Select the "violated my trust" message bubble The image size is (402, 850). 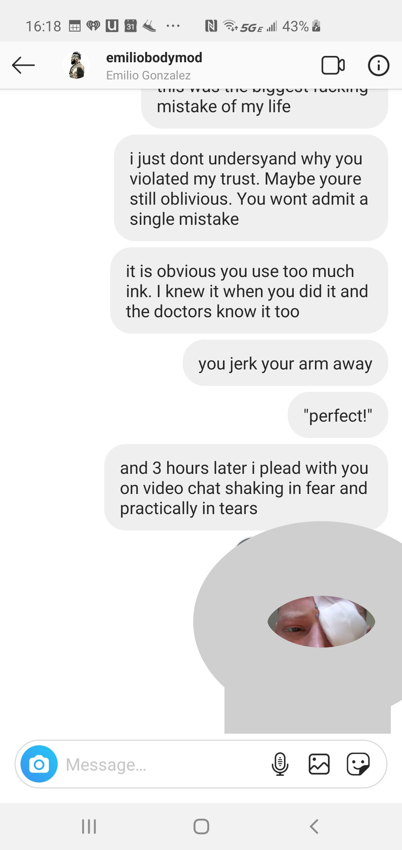(x=251, y=188)
